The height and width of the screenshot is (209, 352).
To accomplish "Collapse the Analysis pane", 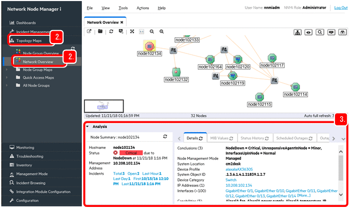I will coord(87,126).
